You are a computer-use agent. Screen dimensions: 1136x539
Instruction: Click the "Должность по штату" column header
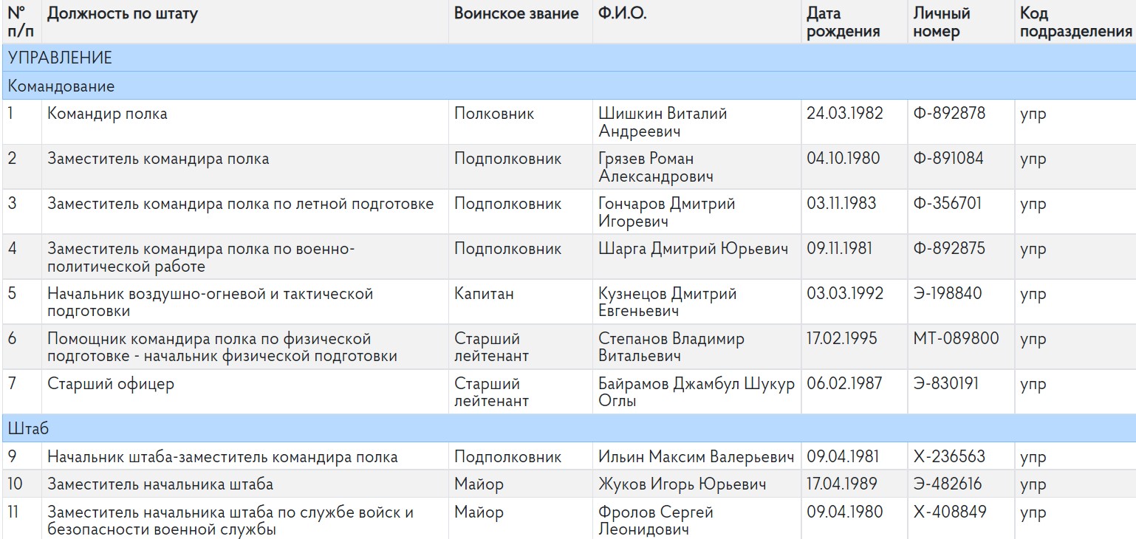[123, 14]
